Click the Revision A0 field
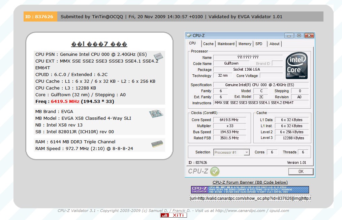342x220 pixels. pos(300,97)
